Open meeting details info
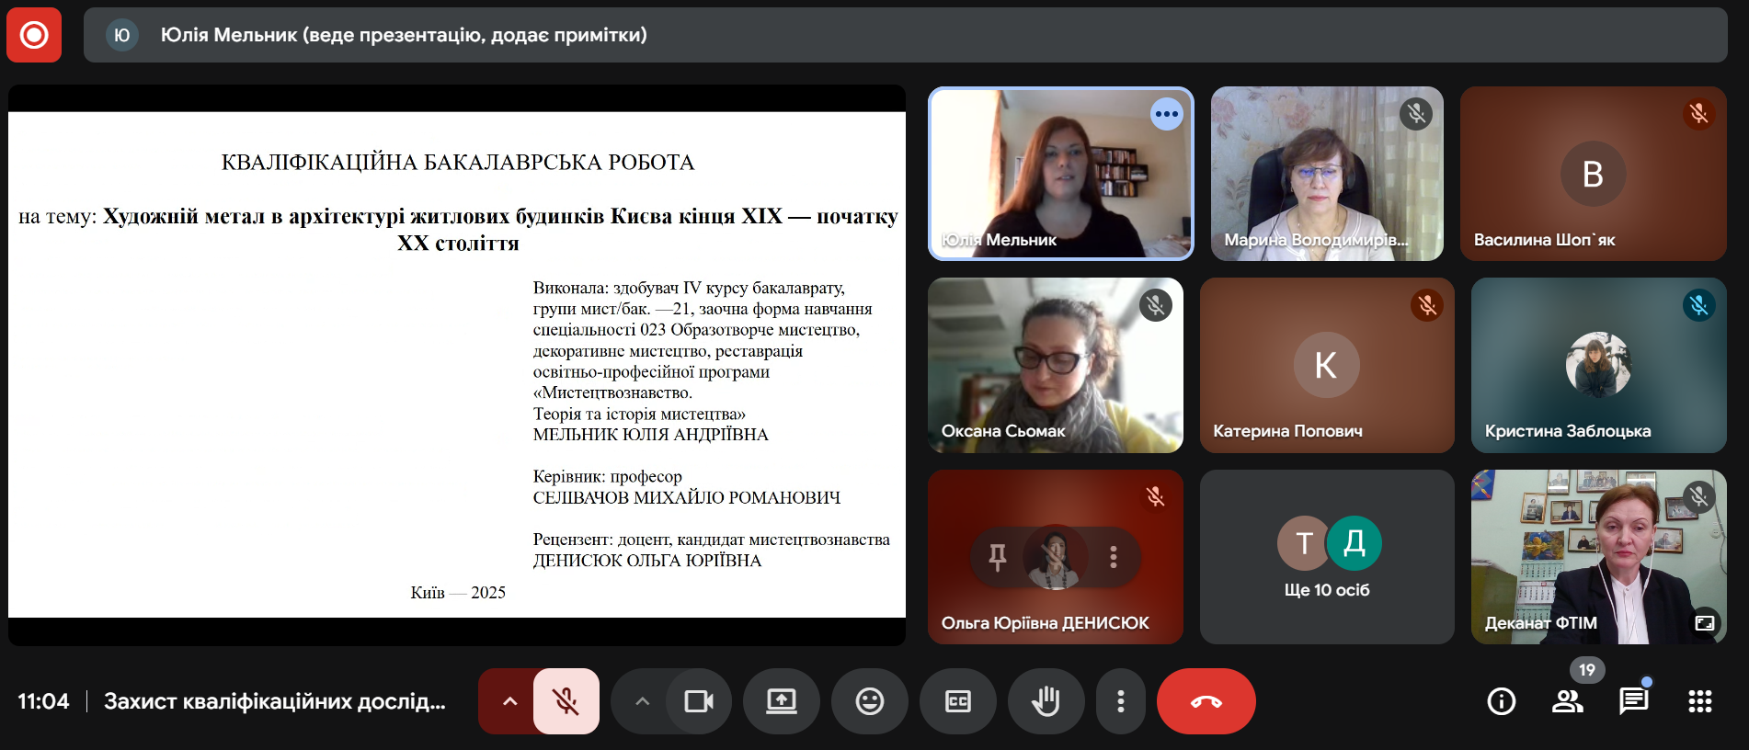This screenshot has height=750, width=1749. tap(1501, 701)
